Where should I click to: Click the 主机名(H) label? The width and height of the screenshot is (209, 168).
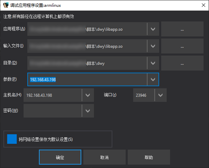pos(12,95)
